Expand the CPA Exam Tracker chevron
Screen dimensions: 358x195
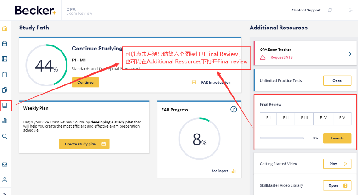click(x=350, y=53)
